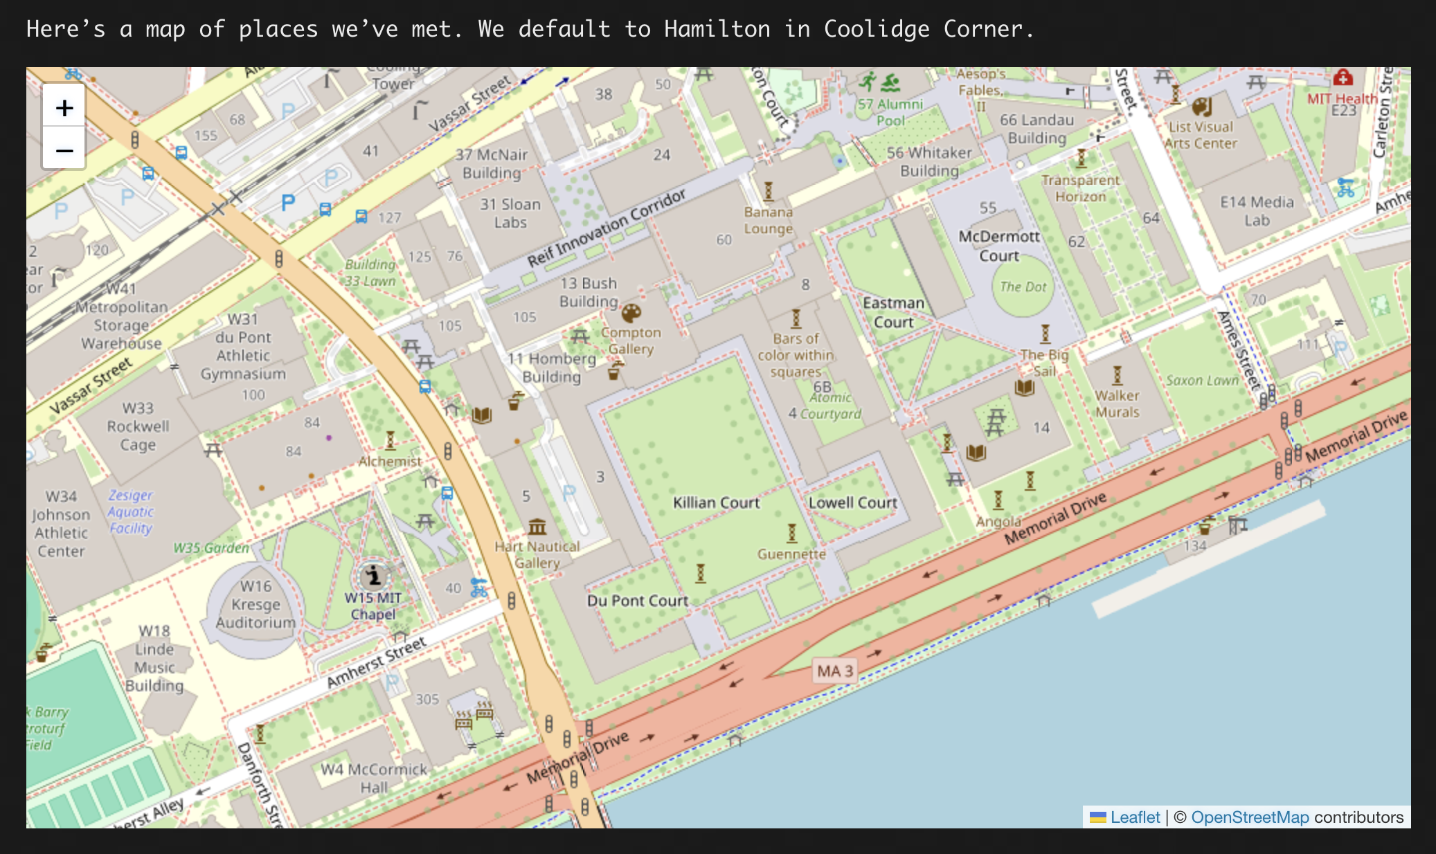Click the bicycle icon near building 40
This screenshot has width=1436, height=854.
coord(478,588)
